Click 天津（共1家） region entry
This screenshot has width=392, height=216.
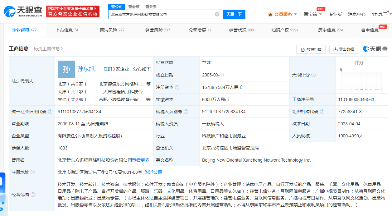click(x=72, y=92)
